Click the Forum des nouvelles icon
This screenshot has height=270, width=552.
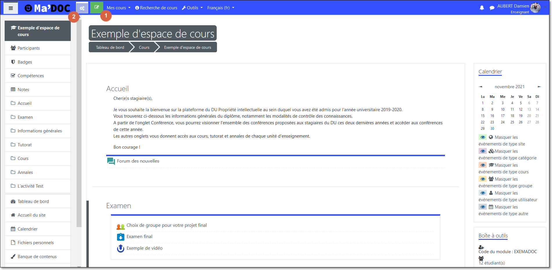pos(111,161)
